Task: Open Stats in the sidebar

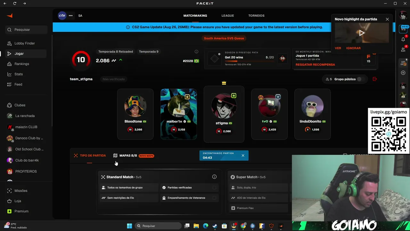Action: 26,74
